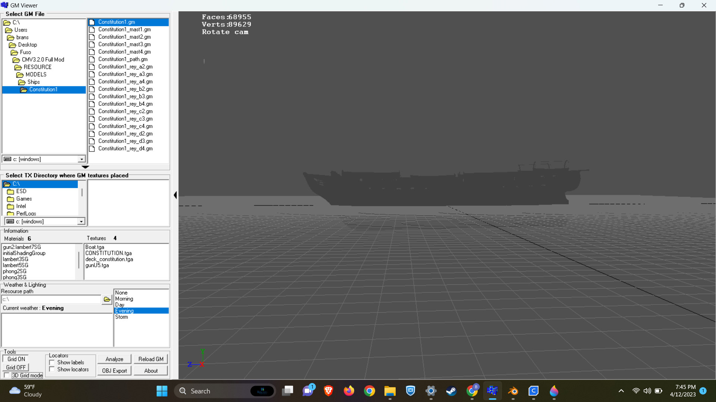Image resolution: width=716 pixels, height=402 pixels.
Task: Select the Ships folder in tree
Action: coord(34,82)
